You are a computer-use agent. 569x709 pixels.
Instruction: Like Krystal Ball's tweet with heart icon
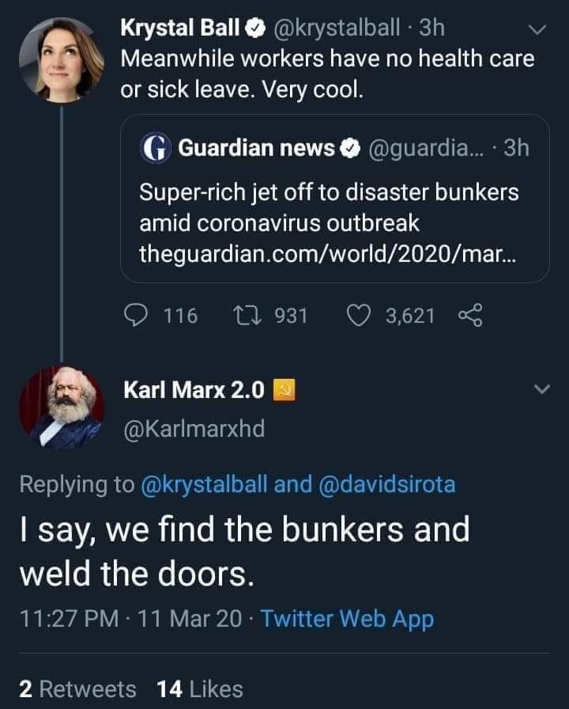(x=360, y=316)
